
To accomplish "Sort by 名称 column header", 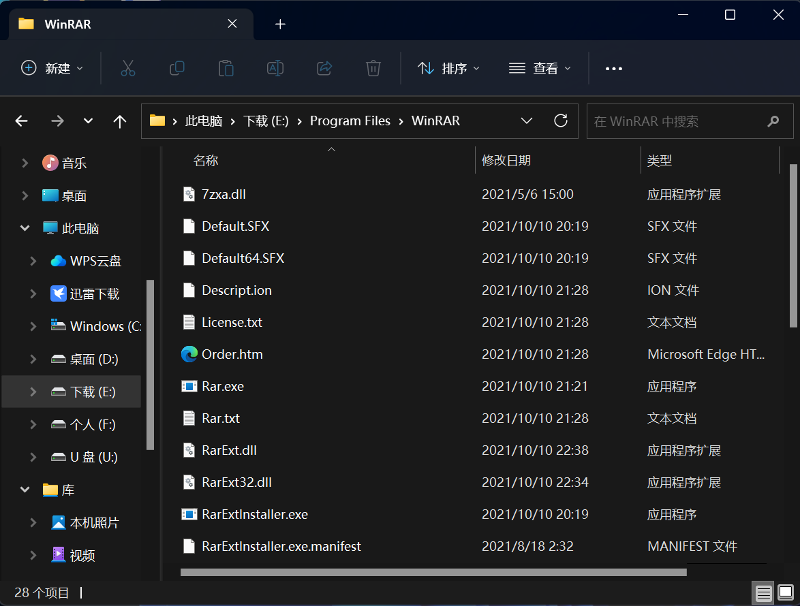I will click(x=206, y=161).
